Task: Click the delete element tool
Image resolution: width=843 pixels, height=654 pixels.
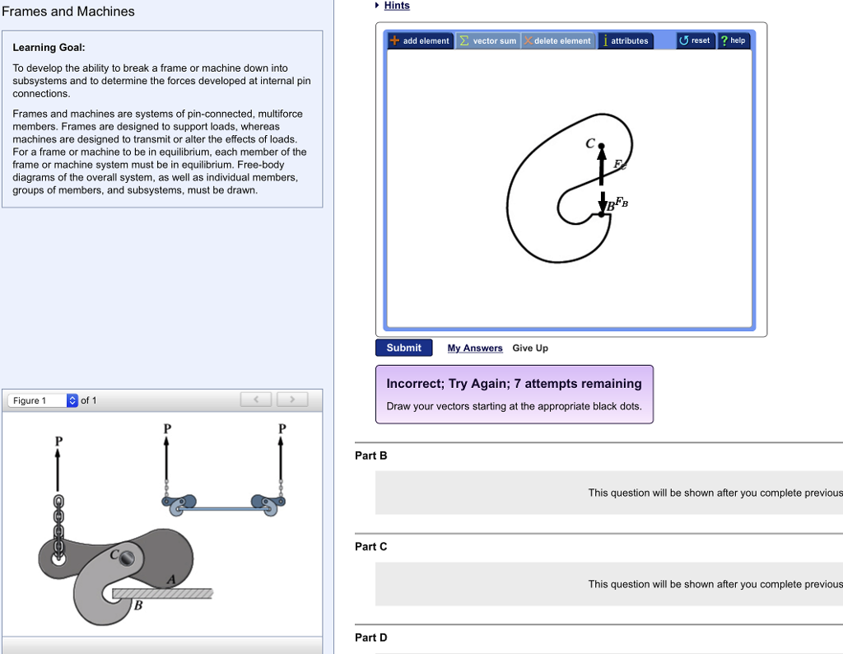Action: (x=558, y=40)
